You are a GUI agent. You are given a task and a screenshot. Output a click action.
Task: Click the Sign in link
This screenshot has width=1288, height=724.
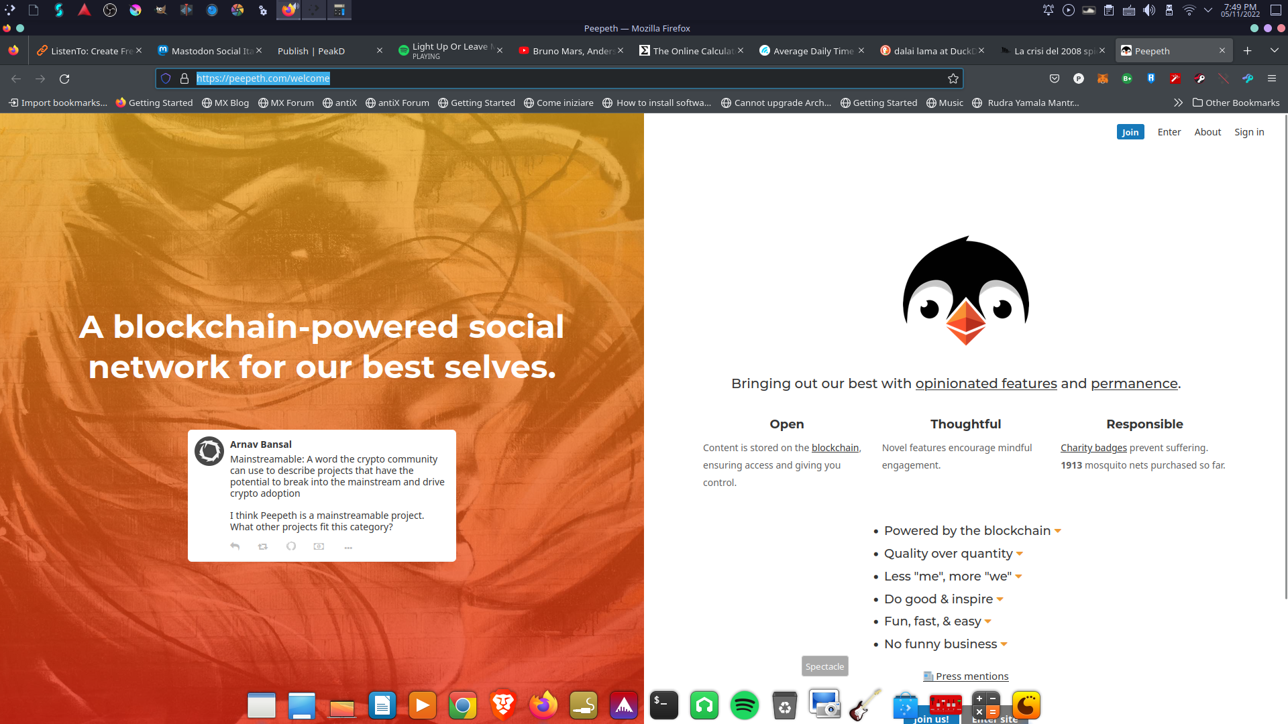click(x=1249, y=132)
